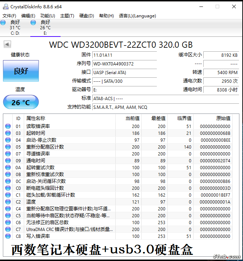The width and height of the screenshot is (243, 261).
Task: Open the 硬盘(D) menu
Action: coord(87,16)
